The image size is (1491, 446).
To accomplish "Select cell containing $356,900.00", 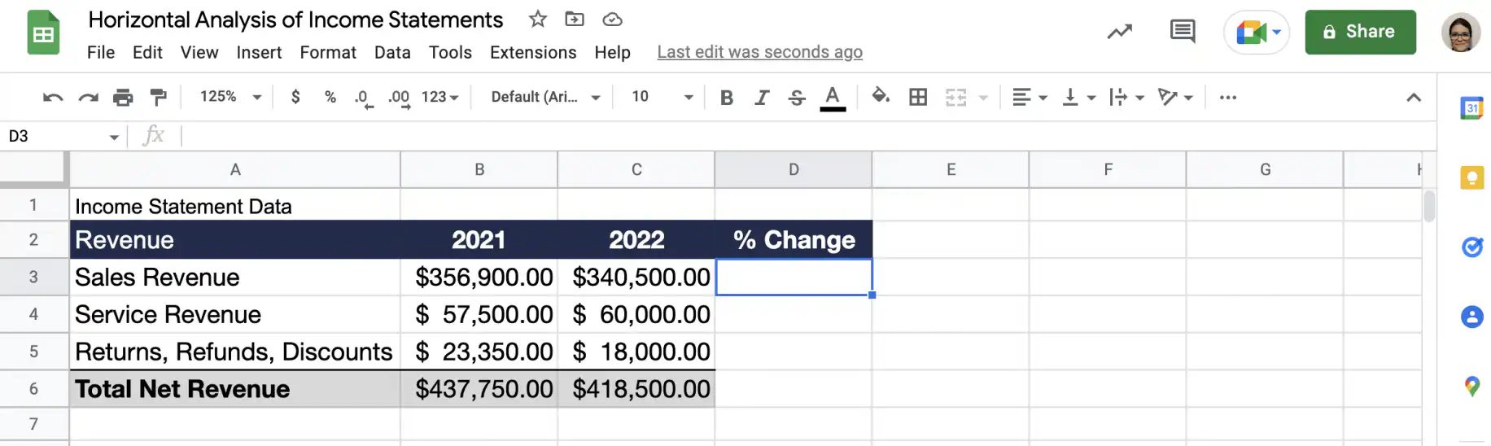I will (x=479, y=277).
